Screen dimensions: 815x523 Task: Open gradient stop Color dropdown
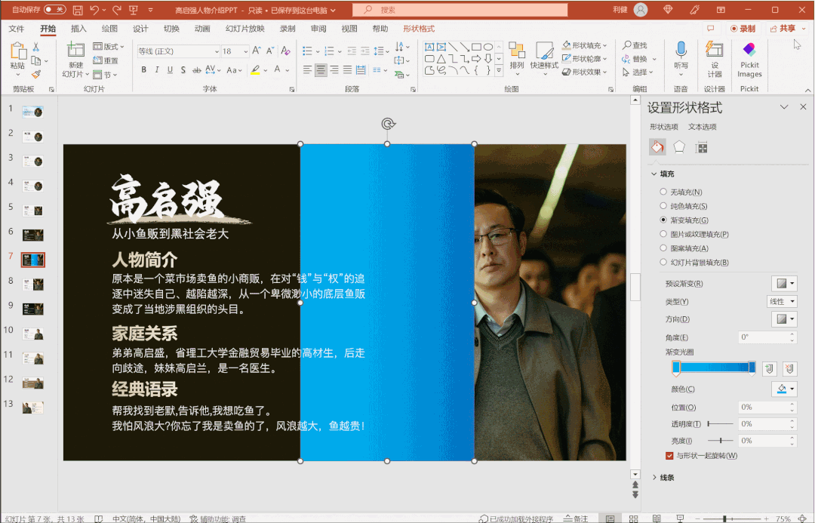(784, 389)
